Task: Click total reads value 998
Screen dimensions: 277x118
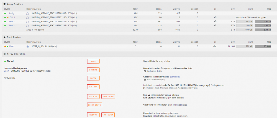Action: pyautogui.click(x=160, y=30)
